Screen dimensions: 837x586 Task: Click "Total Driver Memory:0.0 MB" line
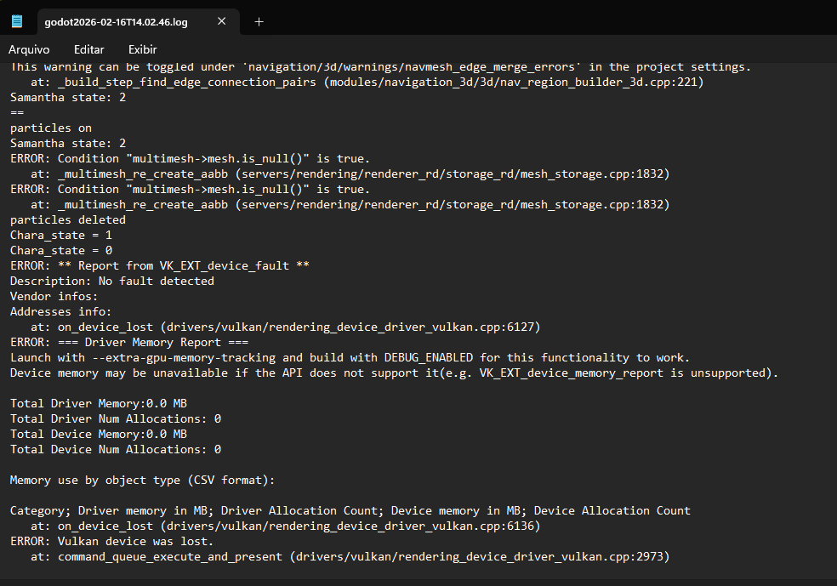pyautogui.click(x=99, y=403)
